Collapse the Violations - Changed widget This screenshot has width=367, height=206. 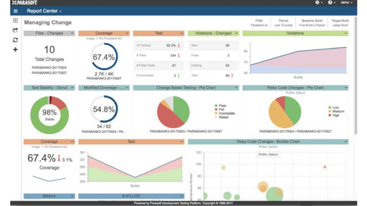pyautogui.click(x=236, y=33)
